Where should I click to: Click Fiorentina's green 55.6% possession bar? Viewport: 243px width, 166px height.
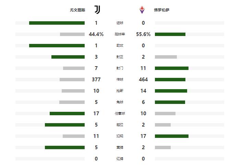pos(170,34)
